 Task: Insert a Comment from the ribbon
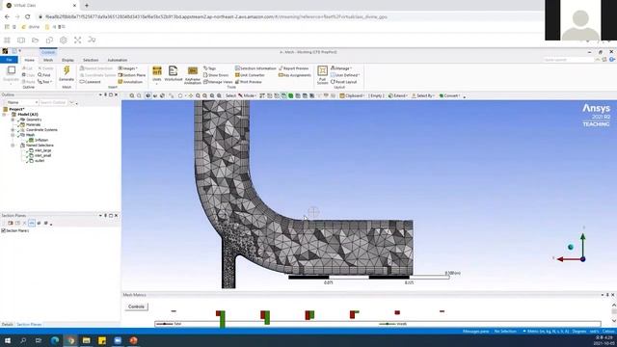coord(91,82)
